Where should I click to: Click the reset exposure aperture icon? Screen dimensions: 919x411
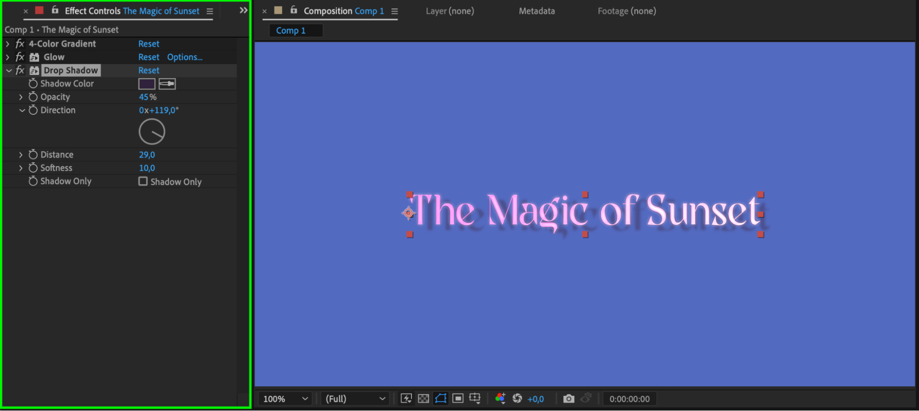[517, 399]
